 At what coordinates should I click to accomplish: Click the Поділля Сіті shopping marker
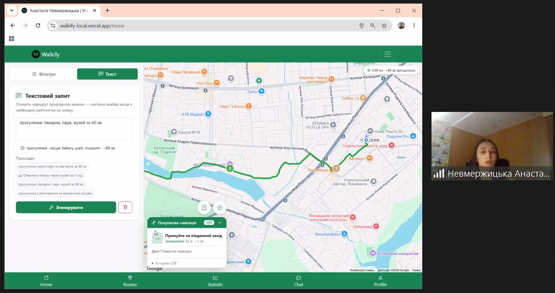point(413,136)
